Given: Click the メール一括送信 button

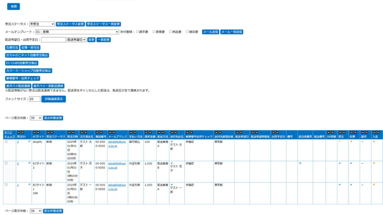Looking at the screenshot, I should click(x=232, y=32).
